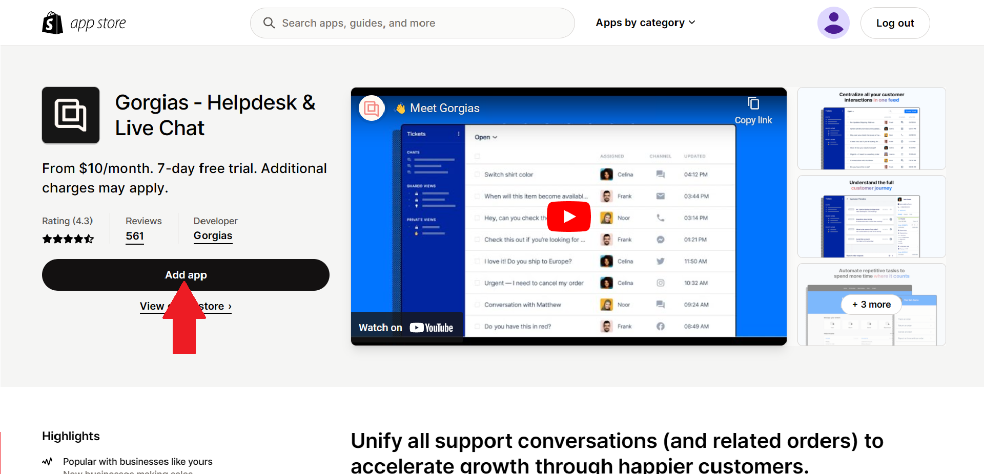Play the Meet Gorgias video
Screen dimensions: 984x474
coord(569,217)
